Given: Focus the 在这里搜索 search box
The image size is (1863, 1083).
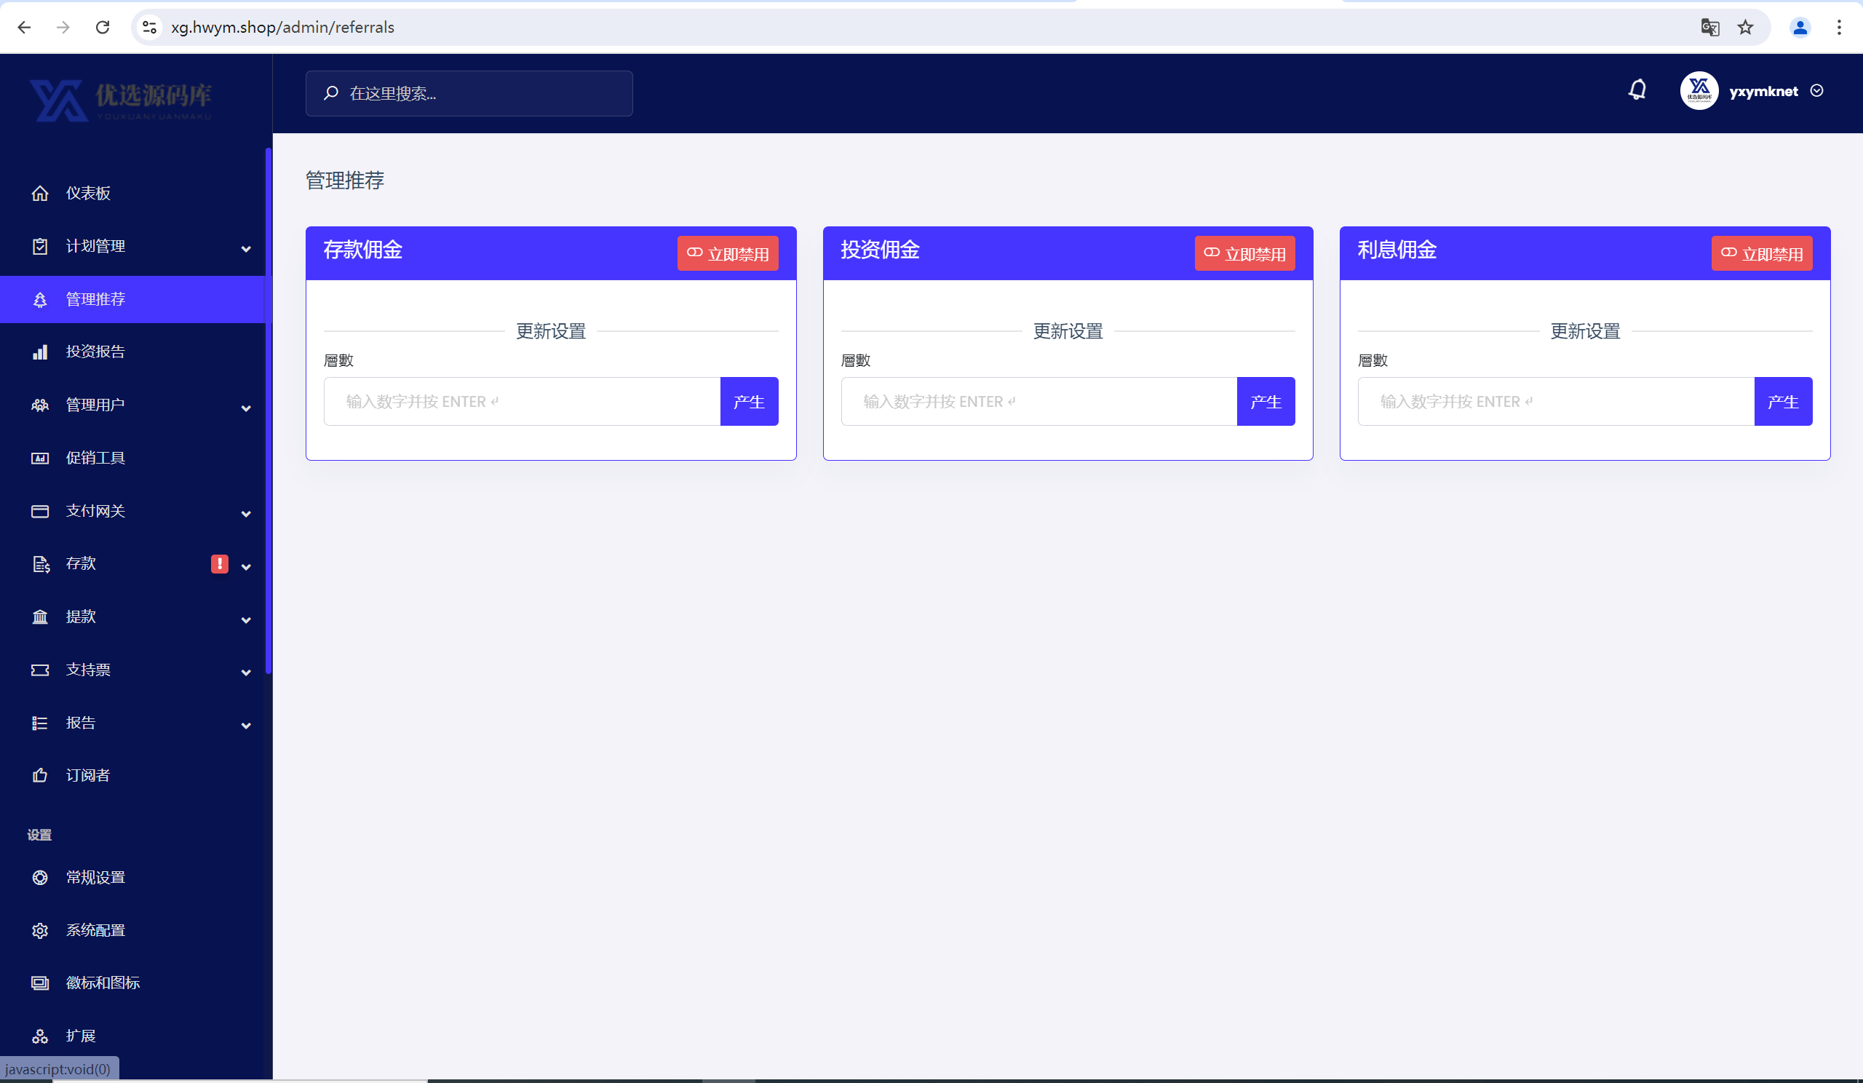Looking at the screenshot, I should (469, 93).
